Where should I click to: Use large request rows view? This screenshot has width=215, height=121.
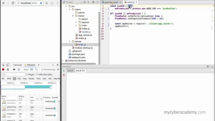click(x=32, y=70)
